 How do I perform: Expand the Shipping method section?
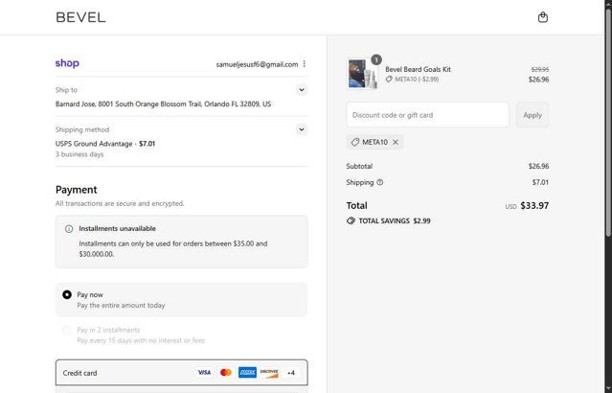pyautogui.click(x=302, y=129)
